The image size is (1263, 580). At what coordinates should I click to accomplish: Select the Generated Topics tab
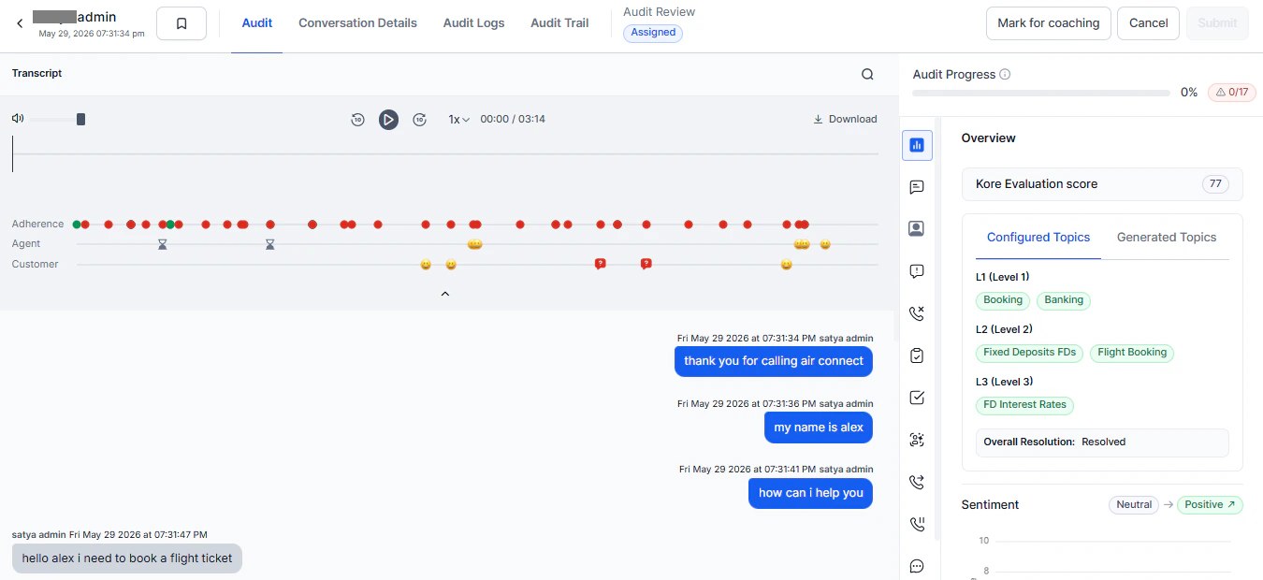1167,238
